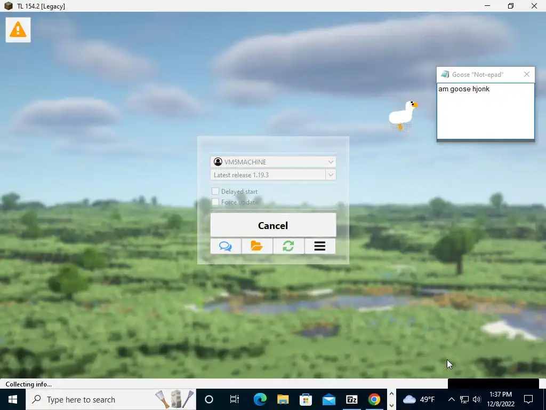546x410 pixels.
Task: Open 7-Zip from the taskbar
Action: pyautogui.click(x=351, y=399)
